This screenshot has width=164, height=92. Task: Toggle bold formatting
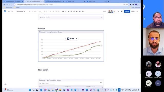pyautogui.click(x=29, y=11)
